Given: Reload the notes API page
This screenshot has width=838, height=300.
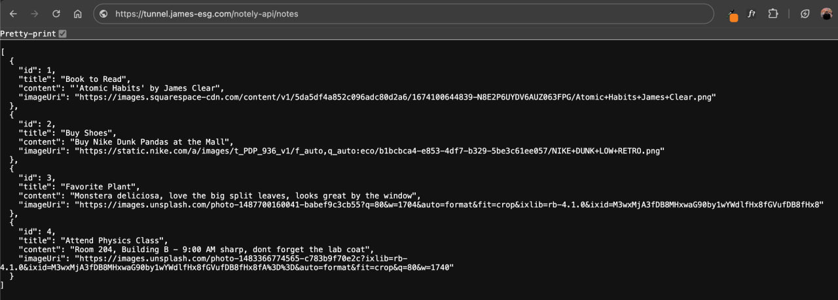Looking at the screenshot, I should pos(56,14).
